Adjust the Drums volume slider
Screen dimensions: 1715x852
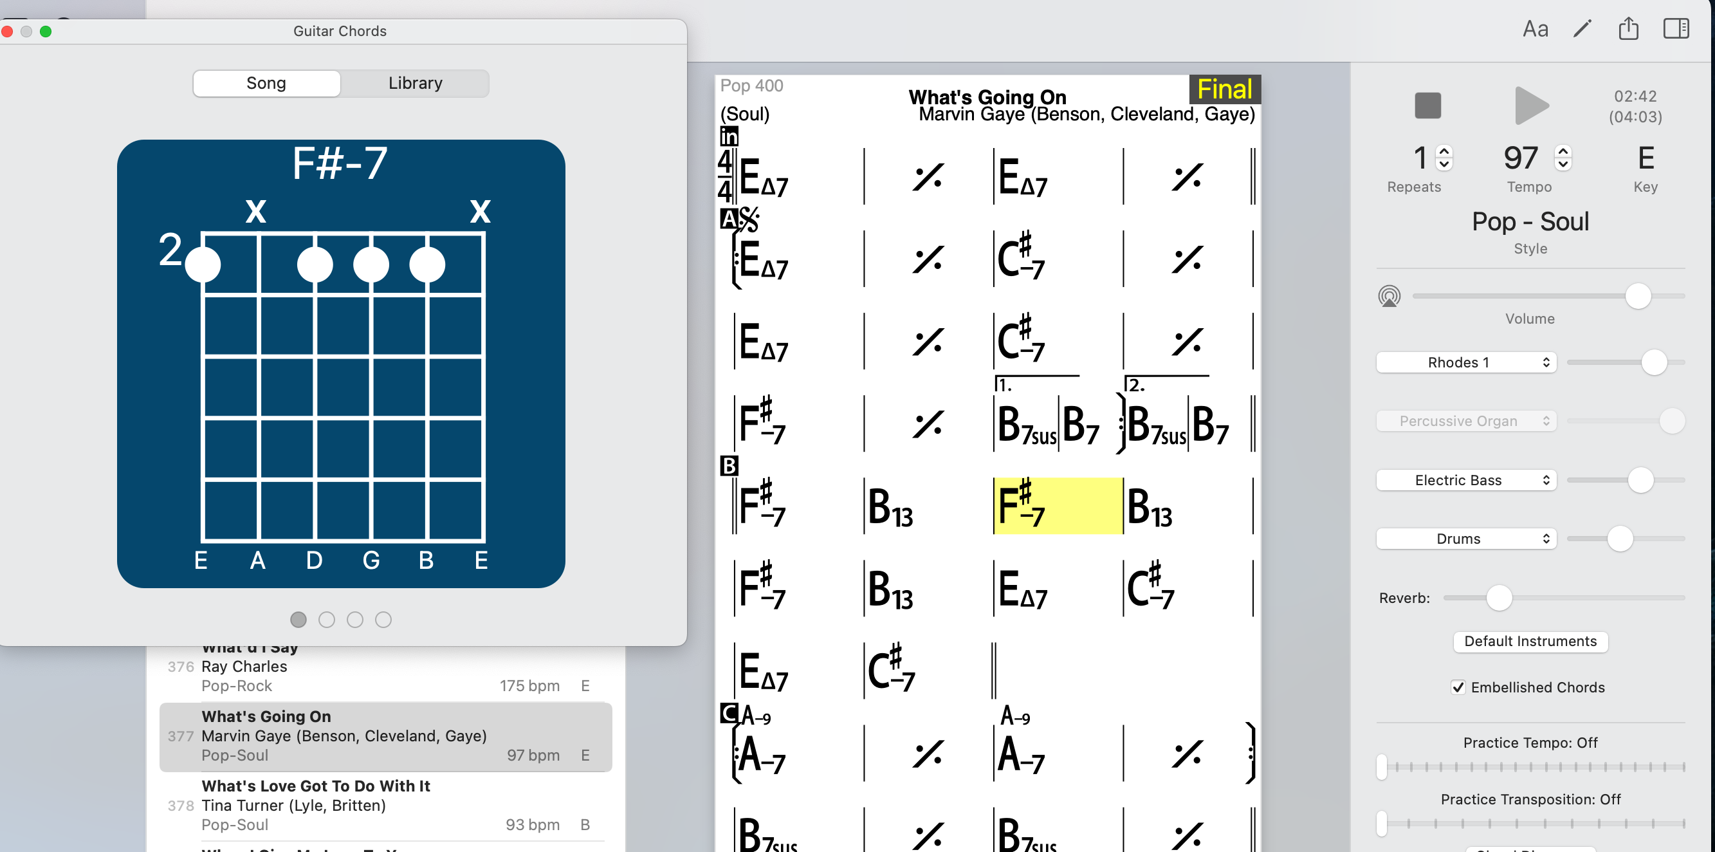[x=1625, y=539]
